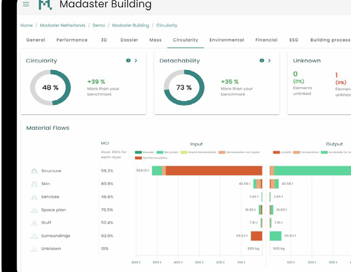Click the Skin layer icon
This screenshot has height=272, width=351.
click(34, 184)
